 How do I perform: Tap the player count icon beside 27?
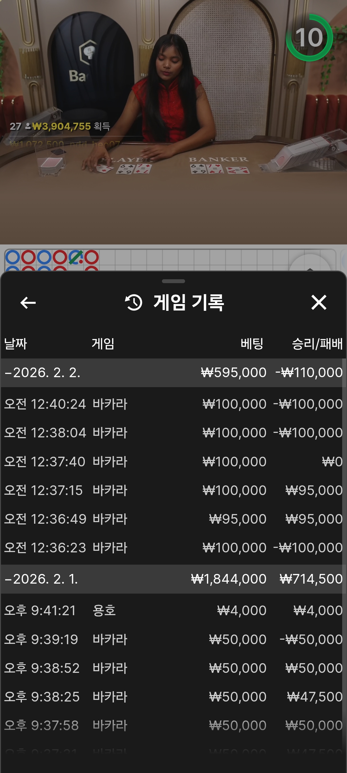[28, 126]
